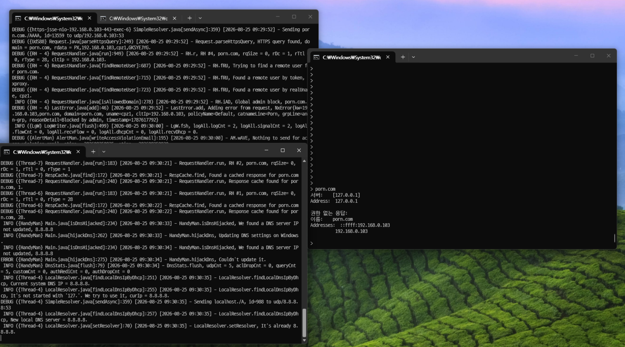This screenshot has height=347, width=625.
Task: Close the tab in the bottom-left terminal window
Action: 78,152
